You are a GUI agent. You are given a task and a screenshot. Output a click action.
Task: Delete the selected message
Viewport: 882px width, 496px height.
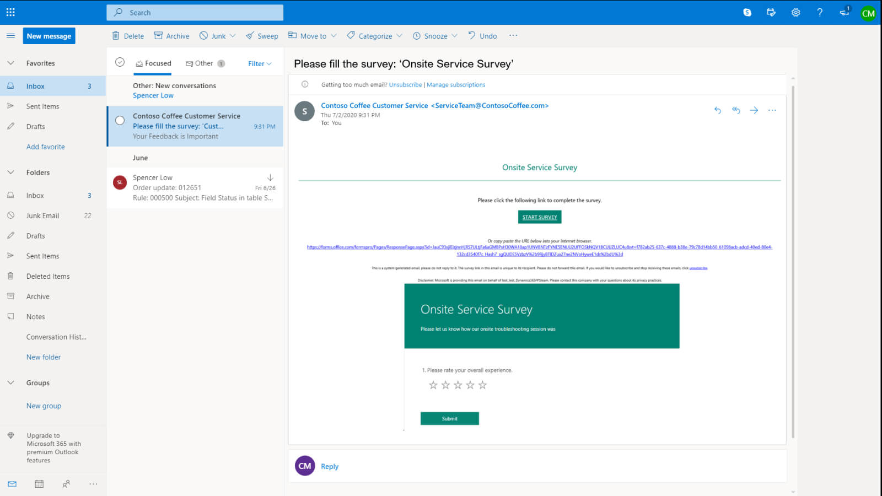[128, 36]
